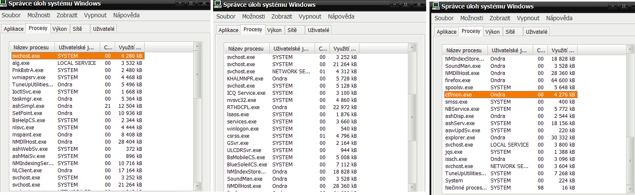Select the highlighted svchost.exe 4 280 kB row
This screenshot has height=195, width=635.
pos(78,56)
